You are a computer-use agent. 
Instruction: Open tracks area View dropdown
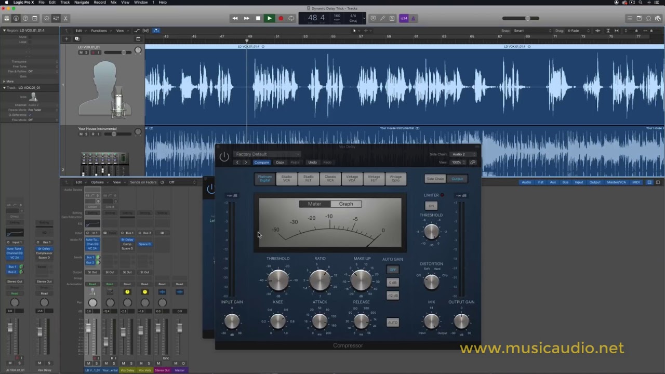121,31
